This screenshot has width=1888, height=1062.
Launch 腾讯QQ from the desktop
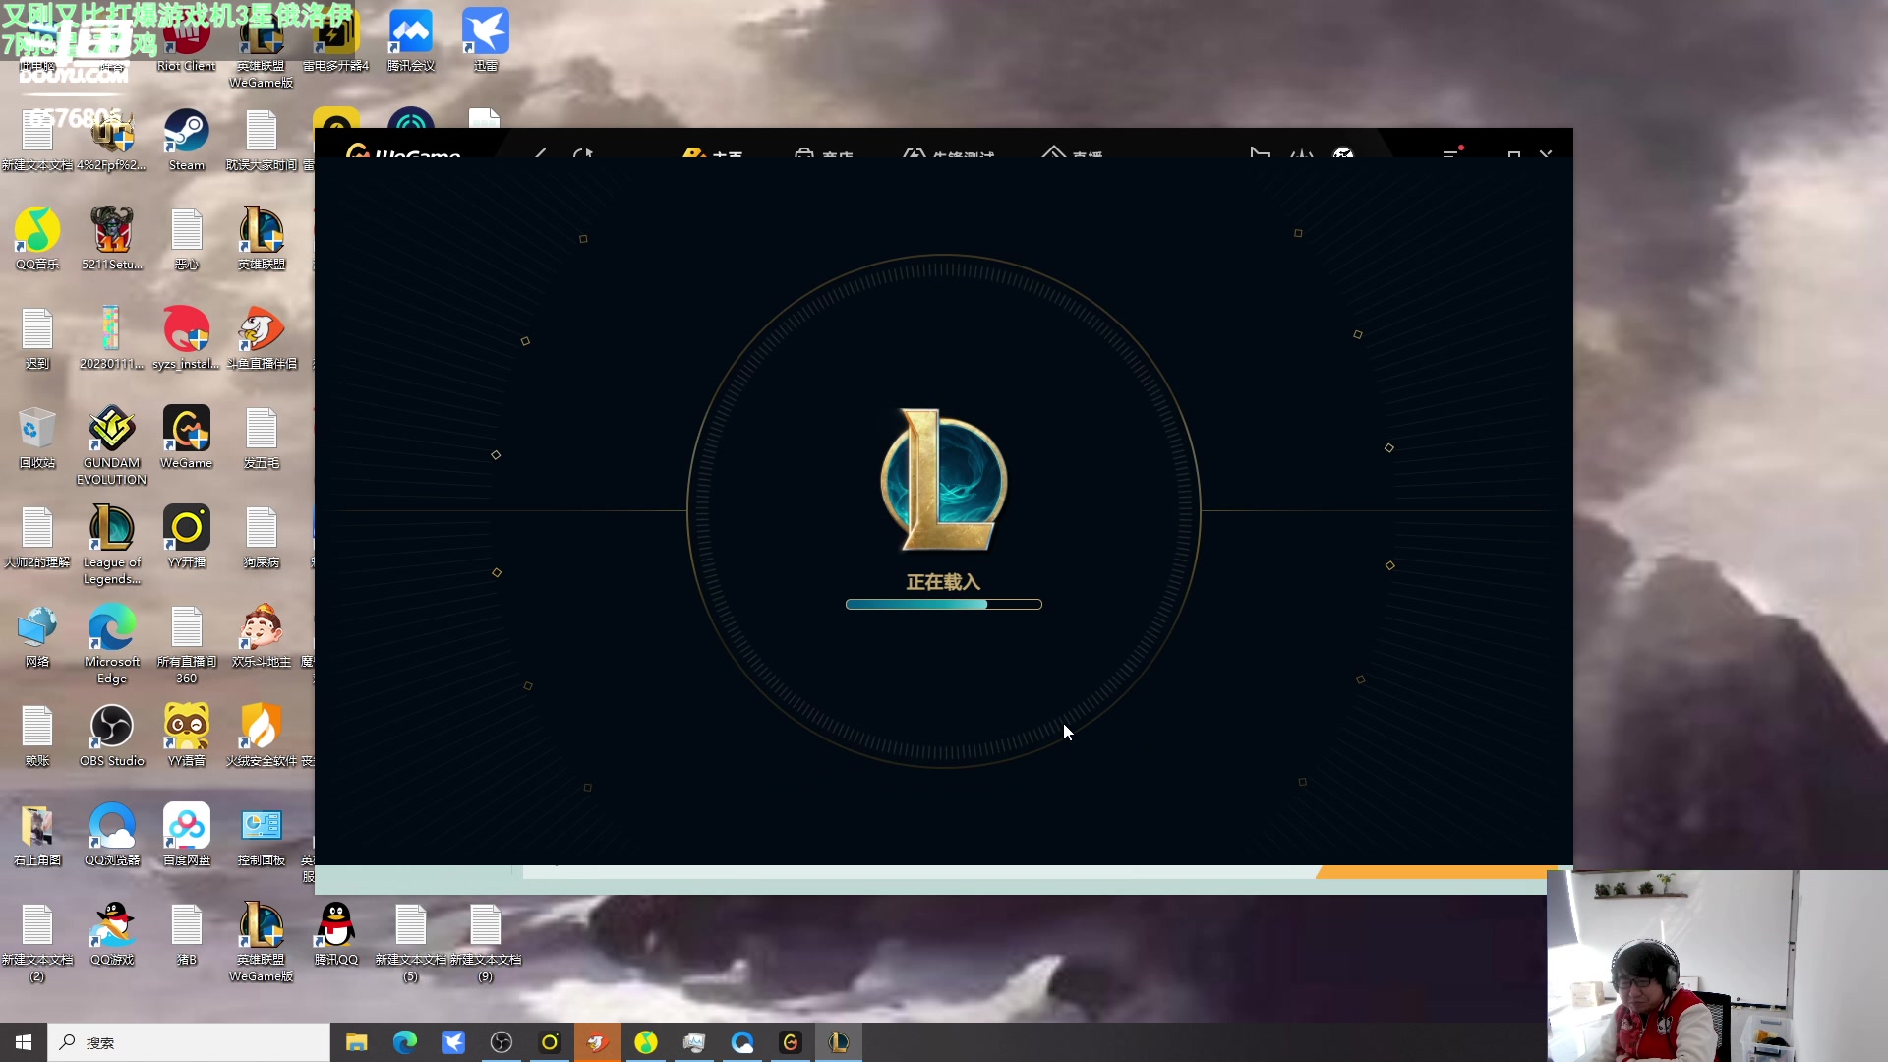coord(335,934)
